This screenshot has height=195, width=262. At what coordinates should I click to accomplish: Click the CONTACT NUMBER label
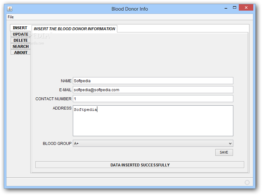point(53,99)
